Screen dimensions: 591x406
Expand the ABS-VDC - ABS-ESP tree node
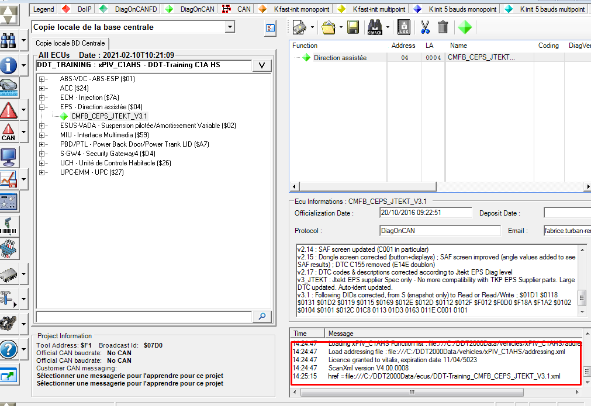[x=42, y=79]
